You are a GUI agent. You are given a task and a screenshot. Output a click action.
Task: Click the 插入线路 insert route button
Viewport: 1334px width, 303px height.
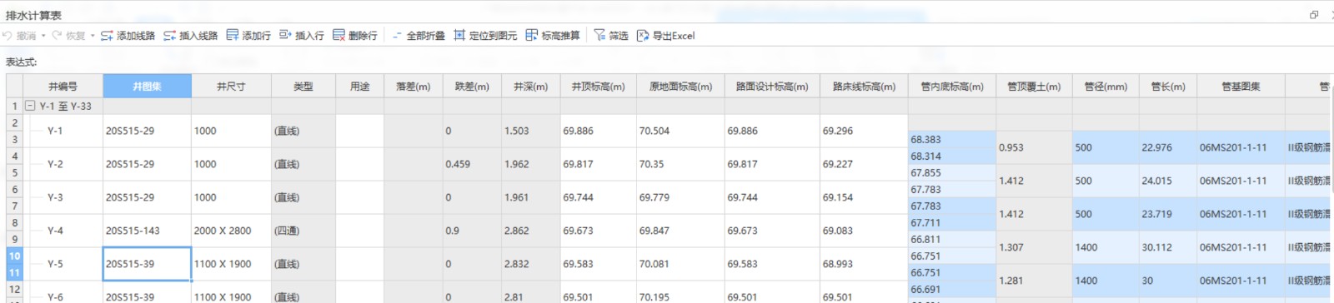point(190,36)
